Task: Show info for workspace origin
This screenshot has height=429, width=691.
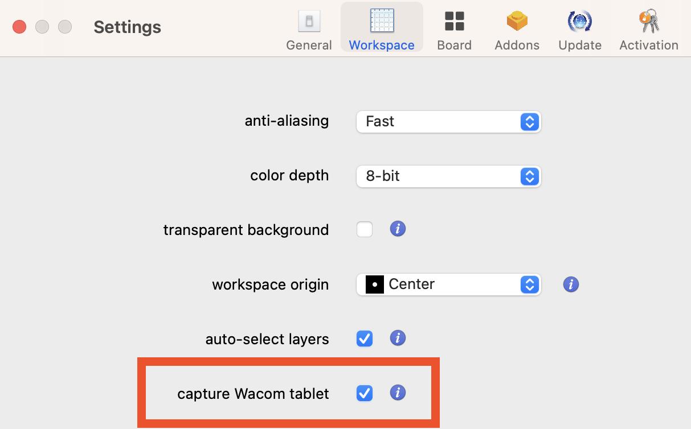Action: click(x=571, y=284)
